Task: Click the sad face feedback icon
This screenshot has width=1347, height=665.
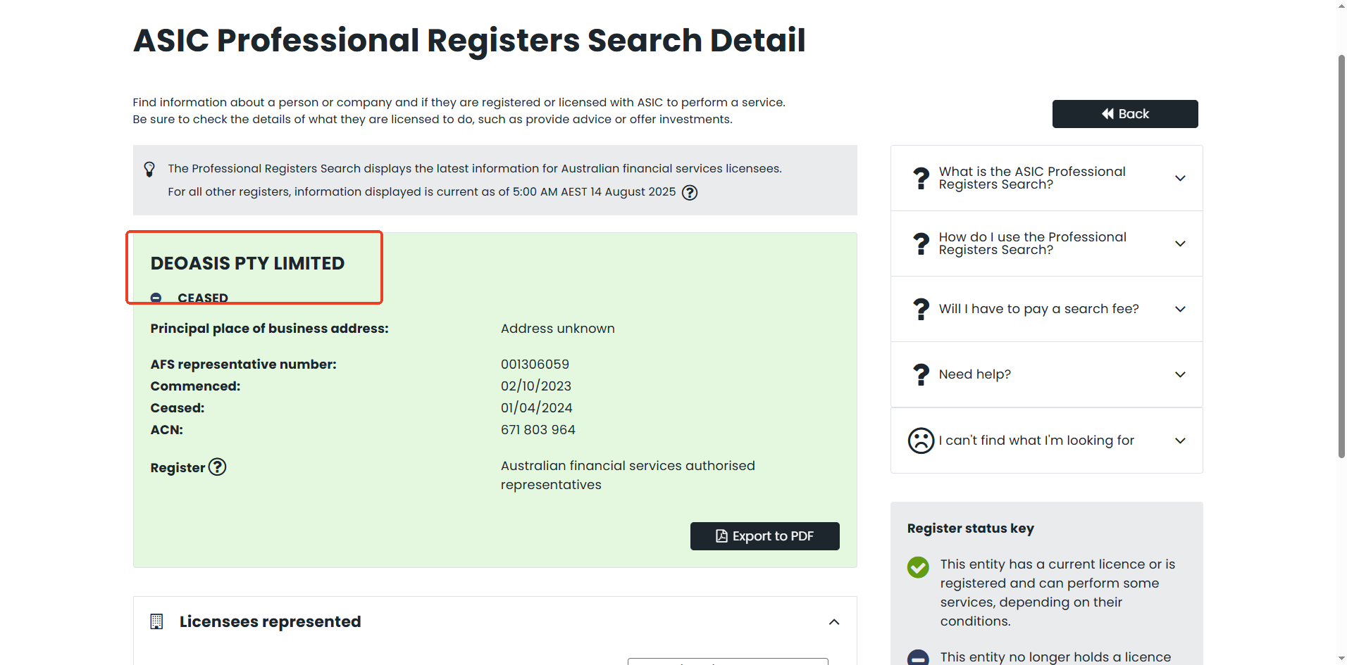Action: (x=921, y=441)
